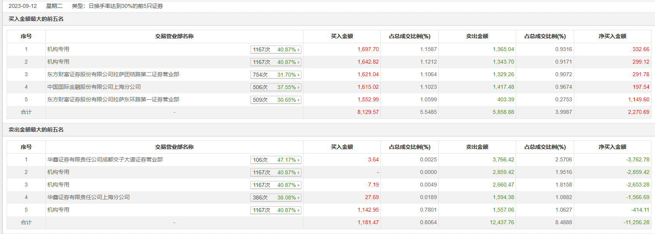Click the 买入金额最大的前五名 section heading
This screenshot has width=655, height=234.
(x=36, y=19)
